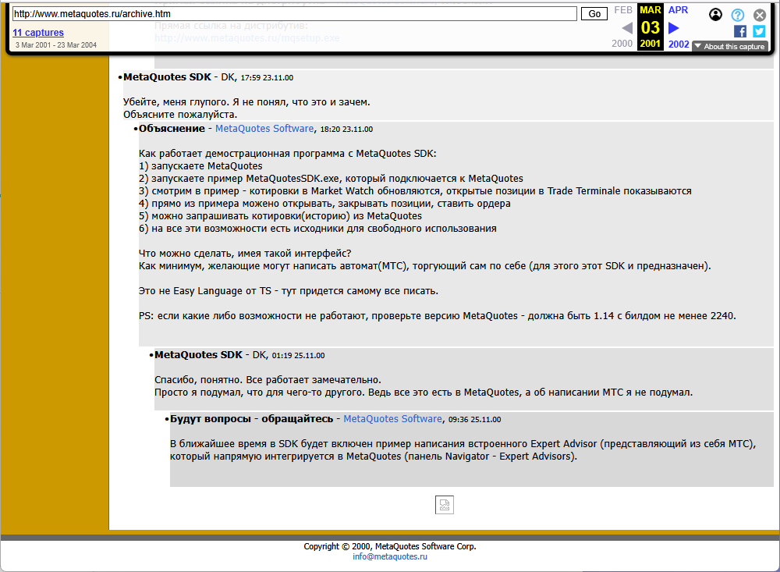
Task: Click the broken image placeholder icon
Action: pyautogui.click(x=445, y=505)
